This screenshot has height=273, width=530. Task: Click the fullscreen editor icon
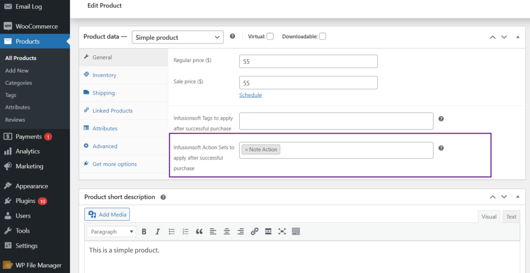[282, 232]
